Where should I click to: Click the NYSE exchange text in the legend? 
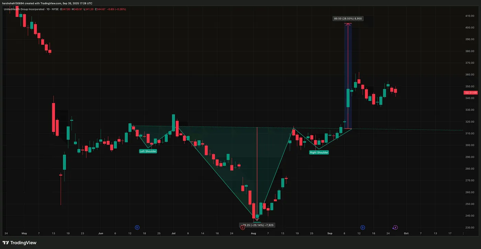(56, 9)
